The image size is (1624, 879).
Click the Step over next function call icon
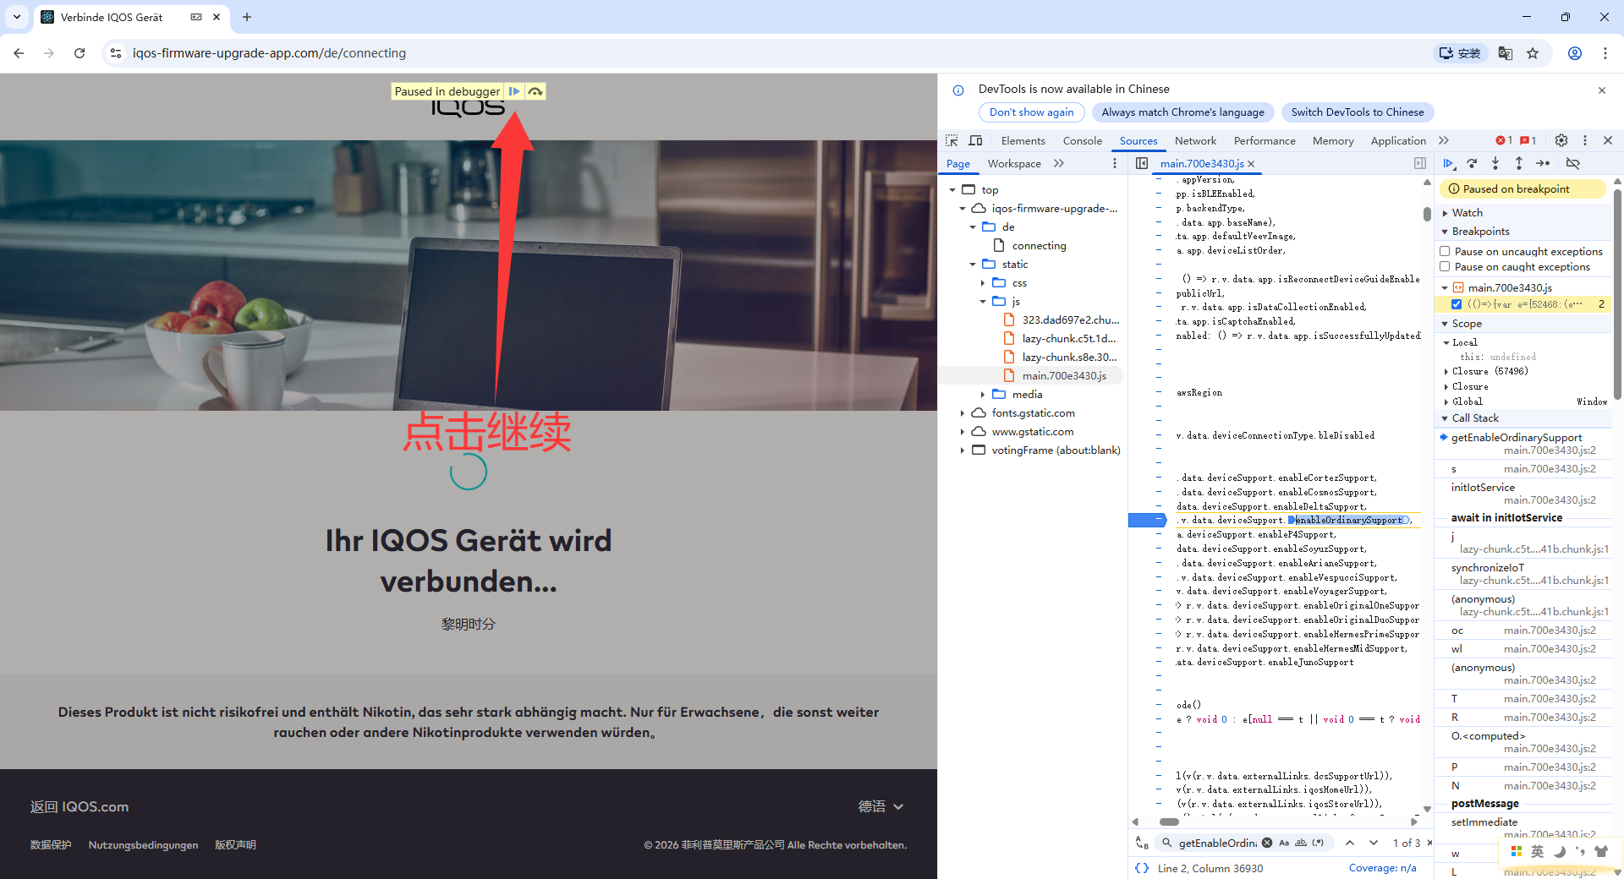(x=1472, y=163)
